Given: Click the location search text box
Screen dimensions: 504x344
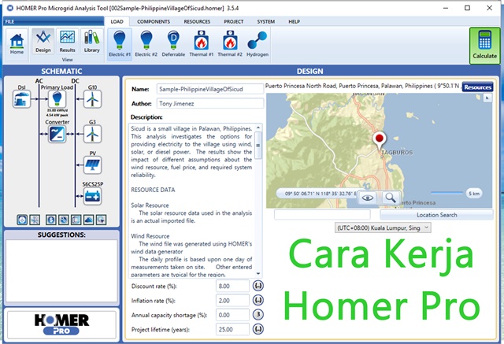Looking at the screenshot, I should pos(322,215).
